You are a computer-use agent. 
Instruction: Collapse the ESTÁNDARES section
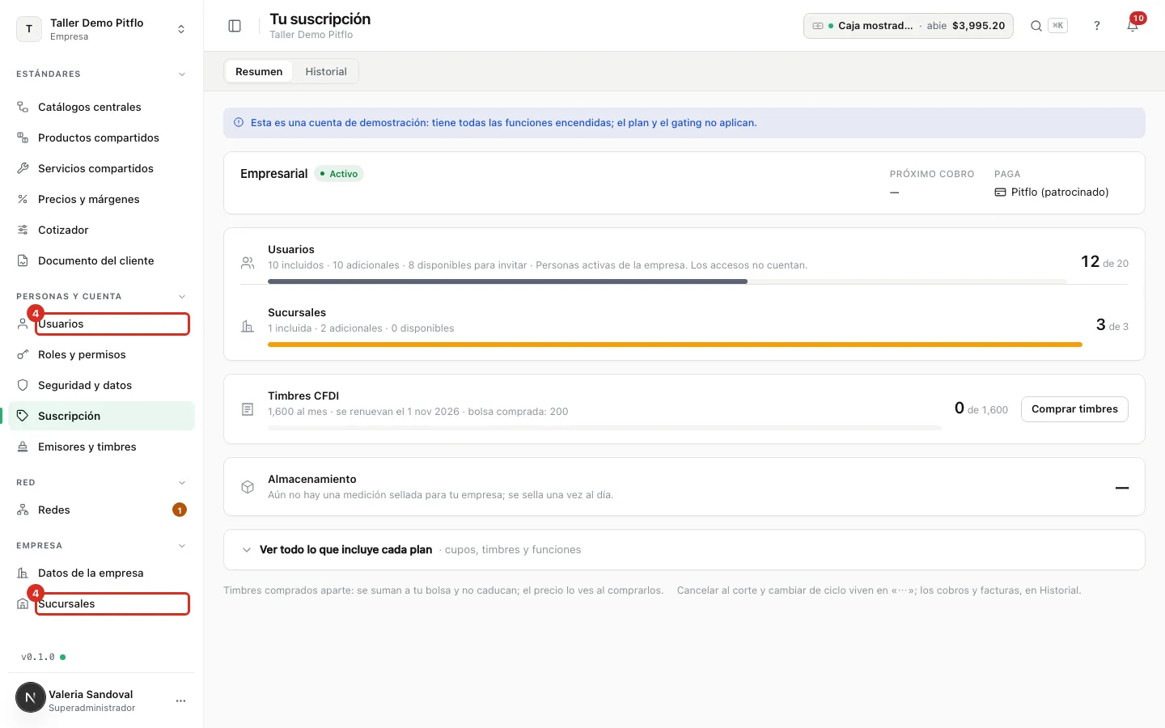[182, 74]
